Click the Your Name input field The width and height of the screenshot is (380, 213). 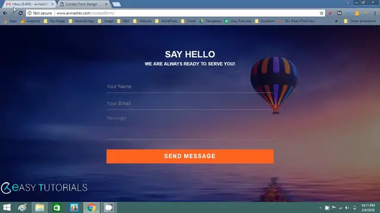(x=190, y=87)
